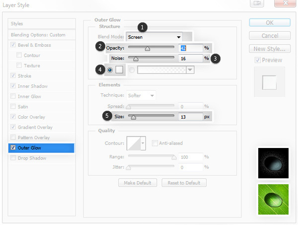Close the Layer Style dialog
298x225 pixels.
click(x=285, y=3)
